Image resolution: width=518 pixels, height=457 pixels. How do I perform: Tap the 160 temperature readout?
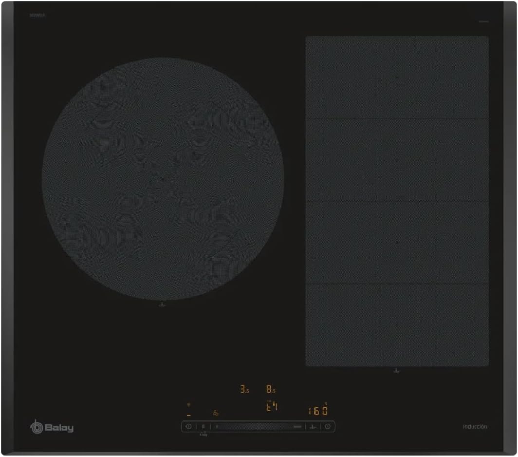point(318,411)
